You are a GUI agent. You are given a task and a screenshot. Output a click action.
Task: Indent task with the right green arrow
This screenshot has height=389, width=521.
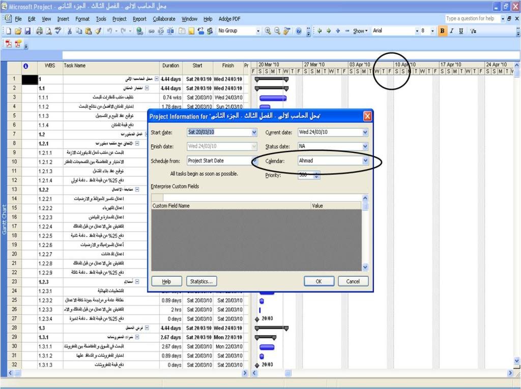point(329,31)
